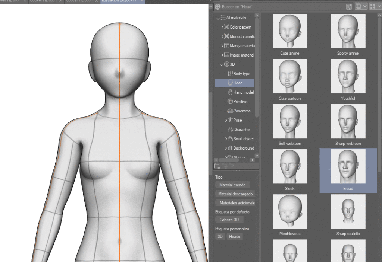Open the Primitive folder
This screenshot has width=382, height=262.
click(237, 102)
